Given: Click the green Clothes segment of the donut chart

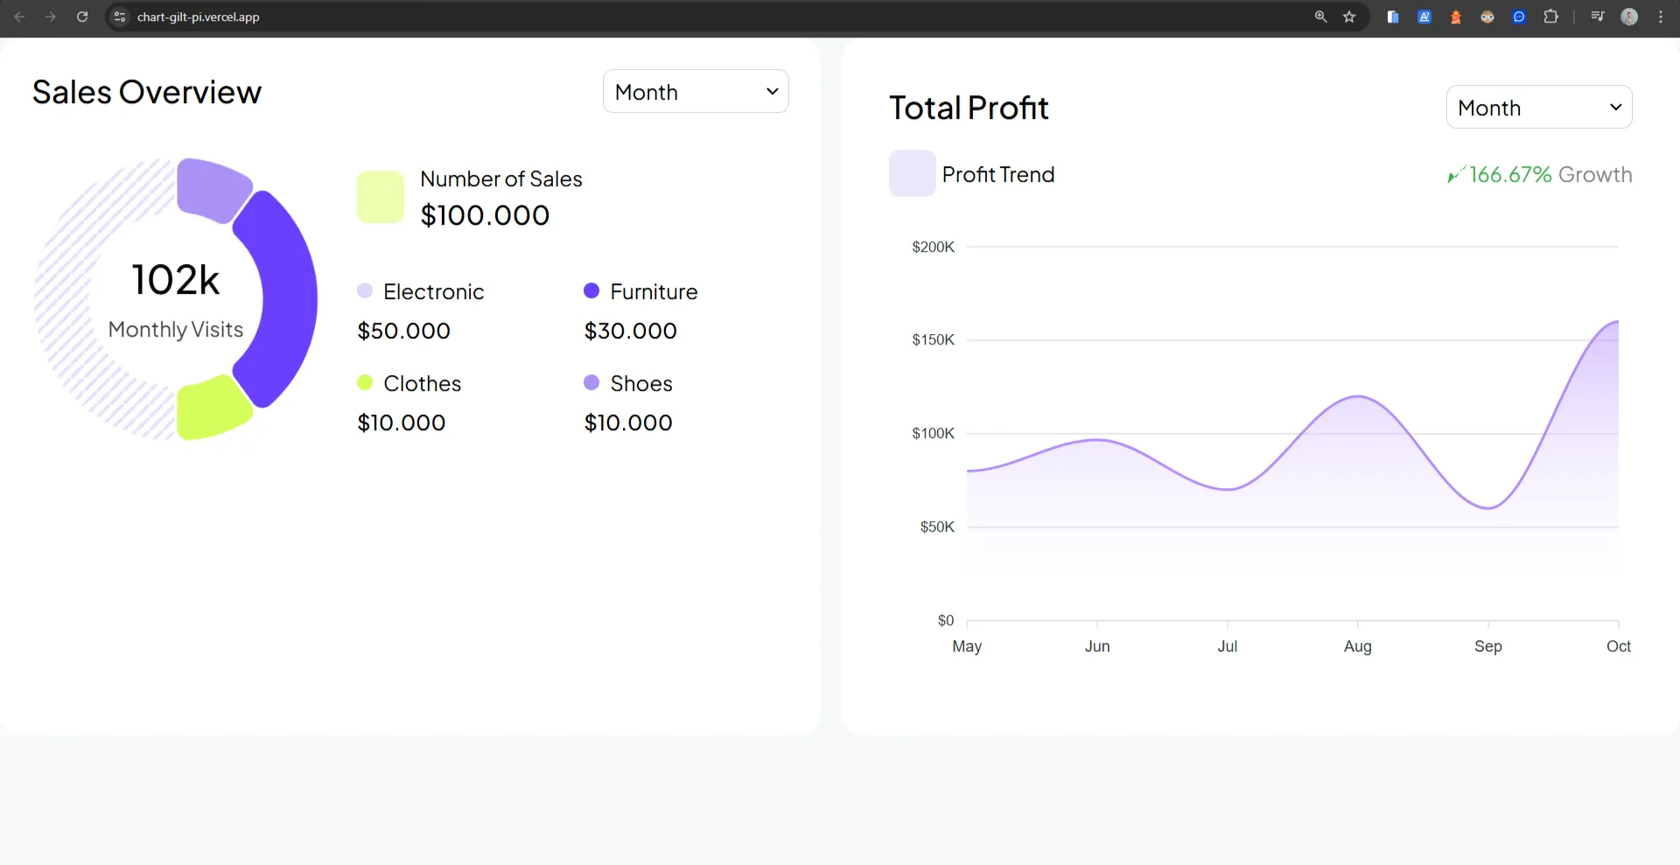Looking at the screenshot, I should [x=213, y=409].
